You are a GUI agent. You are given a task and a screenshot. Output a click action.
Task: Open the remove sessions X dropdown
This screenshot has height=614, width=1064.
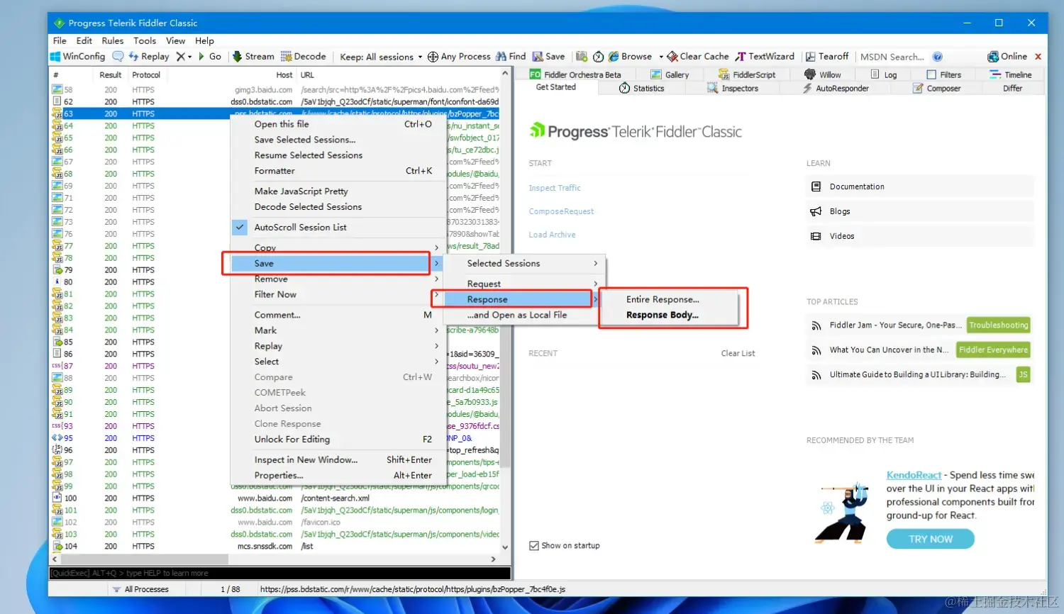coord(184,57)
